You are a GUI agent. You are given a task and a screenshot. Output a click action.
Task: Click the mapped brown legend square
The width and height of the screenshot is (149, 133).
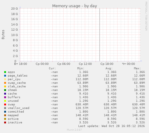5,115
